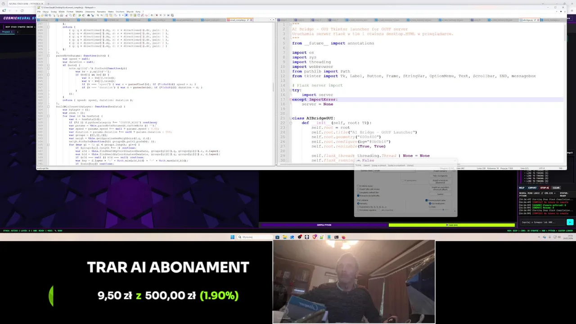Close the smart_compiler.js tab with its X
The height and width of the screenshot is (324, 576).
[251, 20]
